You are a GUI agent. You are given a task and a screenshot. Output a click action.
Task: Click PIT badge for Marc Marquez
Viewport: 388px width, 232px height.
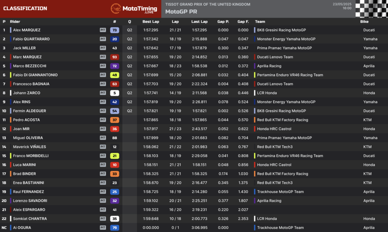[x=103, y=57]
